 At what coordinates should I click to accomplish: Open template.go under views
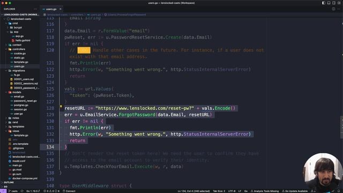pos(21,135)
